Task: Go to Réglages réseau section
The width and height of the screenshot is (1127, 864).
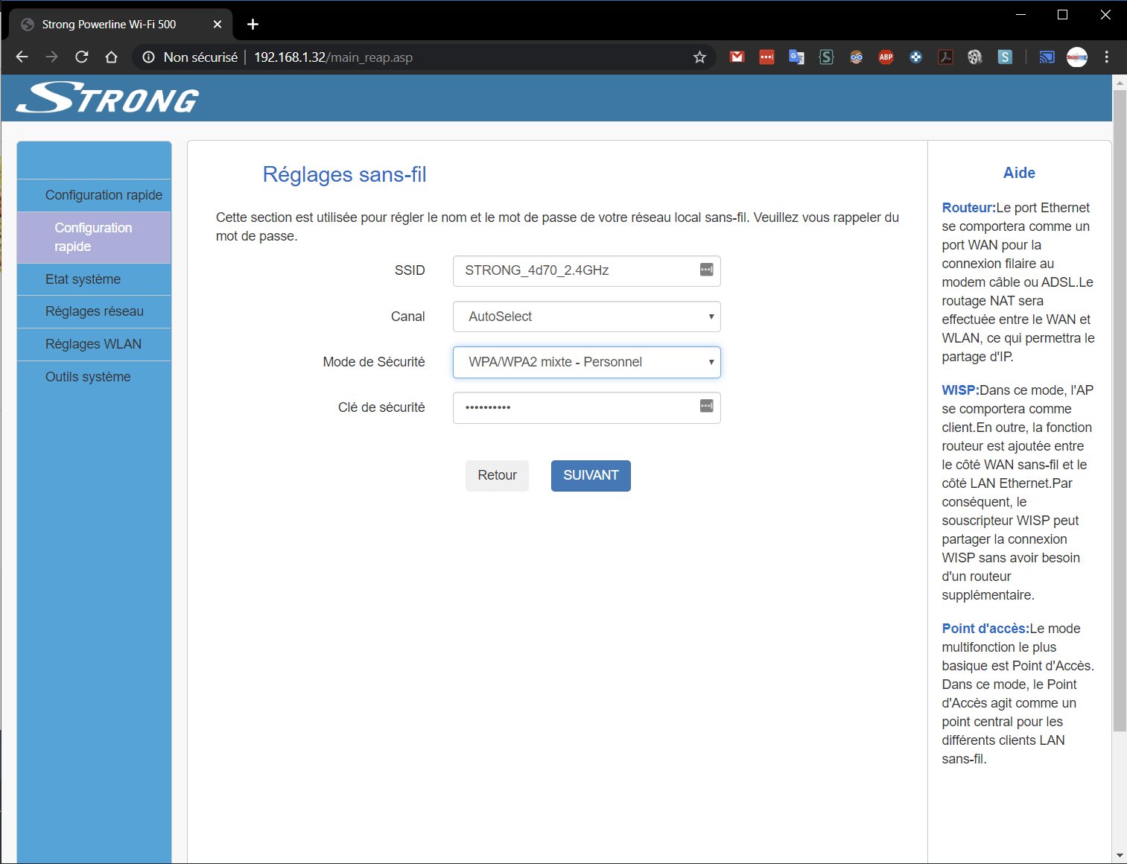Action: pos(95,311)
